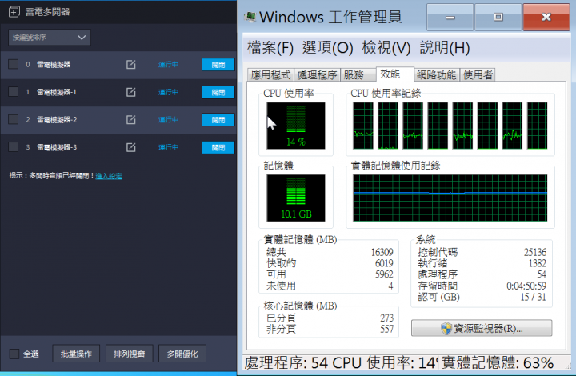The height and width of the screenshot is (376, 576).
Task: Click the 存留時間 value 0:04:50:59
Action: [526, 286]
